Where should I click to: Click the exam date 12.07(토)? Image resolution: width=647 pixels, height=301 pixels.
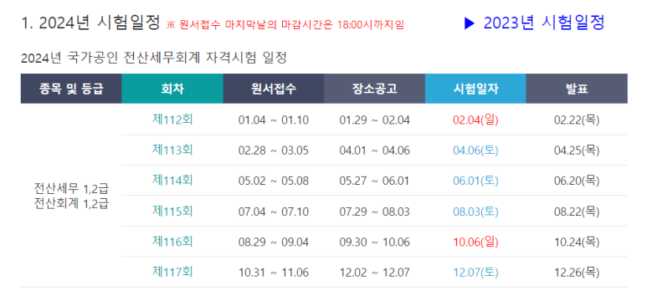pyautogui.click(x=475, y=273)
